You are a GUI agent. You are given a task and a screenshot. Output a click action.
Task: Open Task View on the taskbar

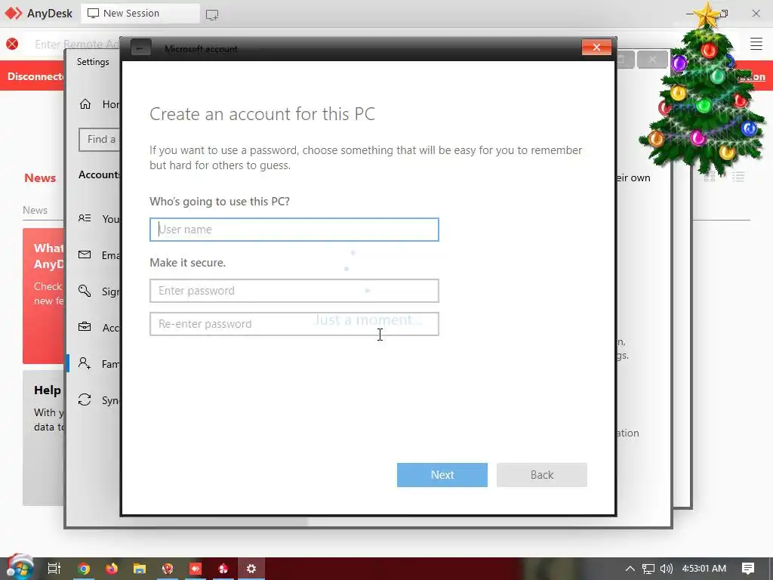[x=54, y=569]
